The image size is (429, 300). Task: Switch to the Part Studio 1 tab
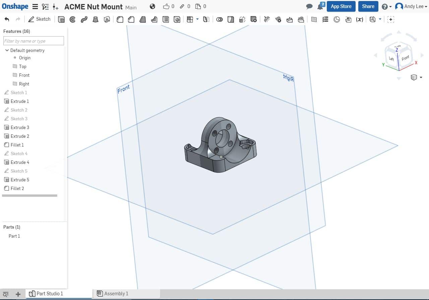(x=59, y=294)
